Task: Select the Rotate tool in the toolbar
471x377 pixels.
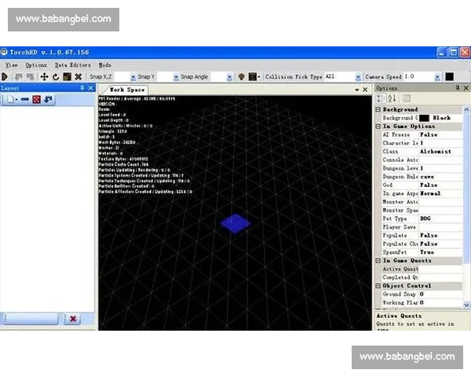Action: [55, 77]
